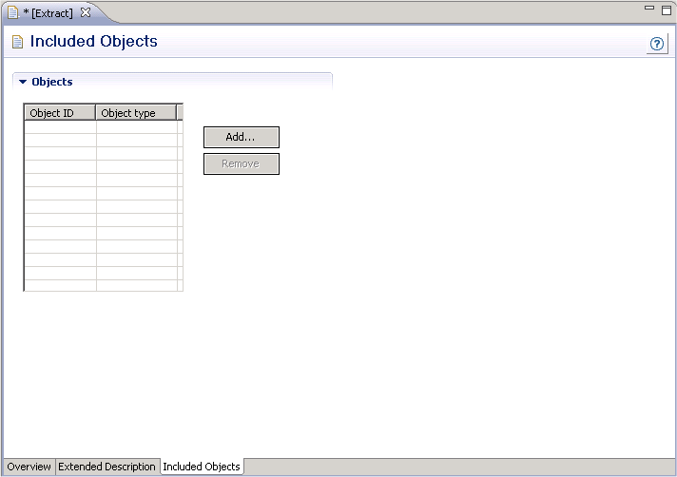Click the Remove button
The image size is (677, 477).
(x=241, y=164)
